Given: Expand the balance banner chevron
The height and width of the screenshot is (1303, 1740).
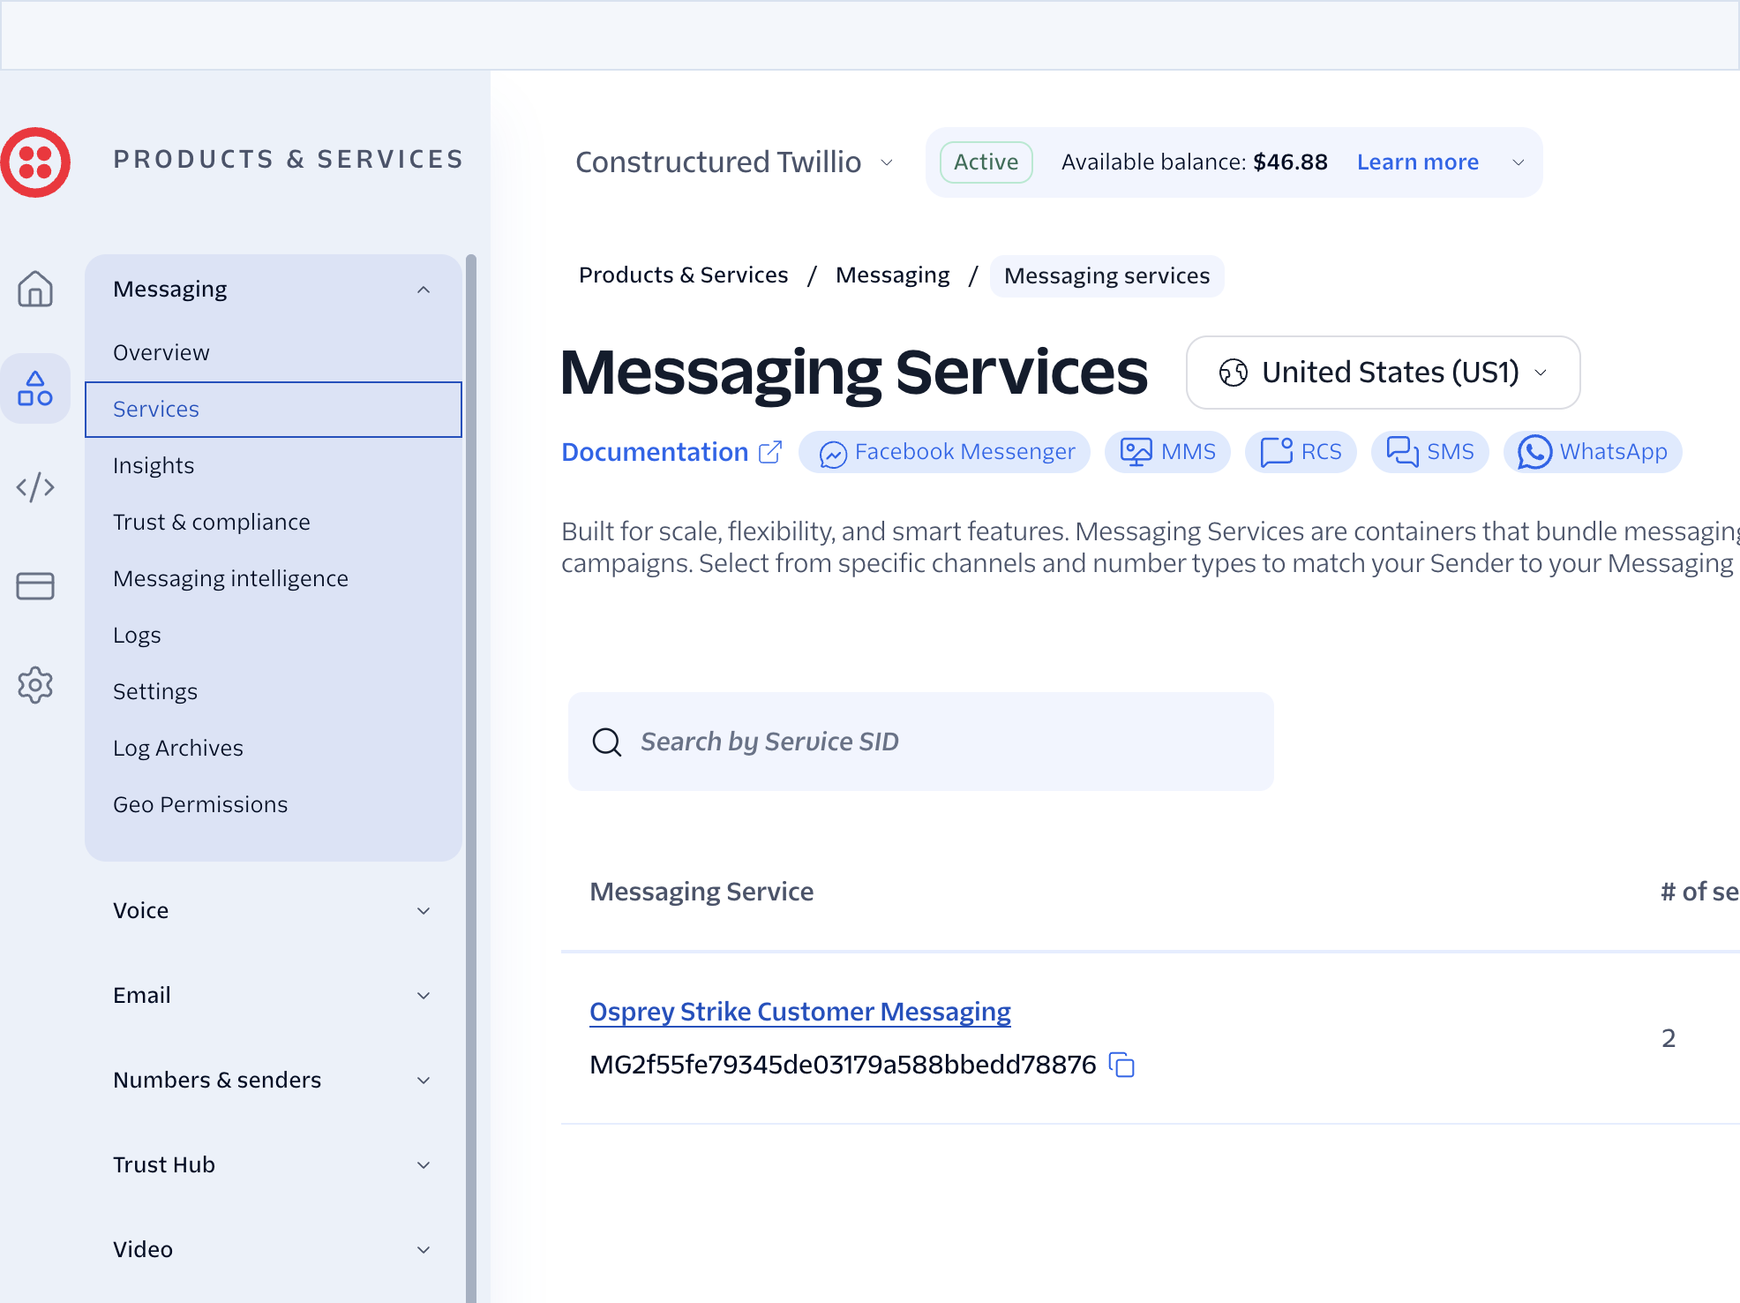Looking at the screenshot, I should tap(1519, 162).
